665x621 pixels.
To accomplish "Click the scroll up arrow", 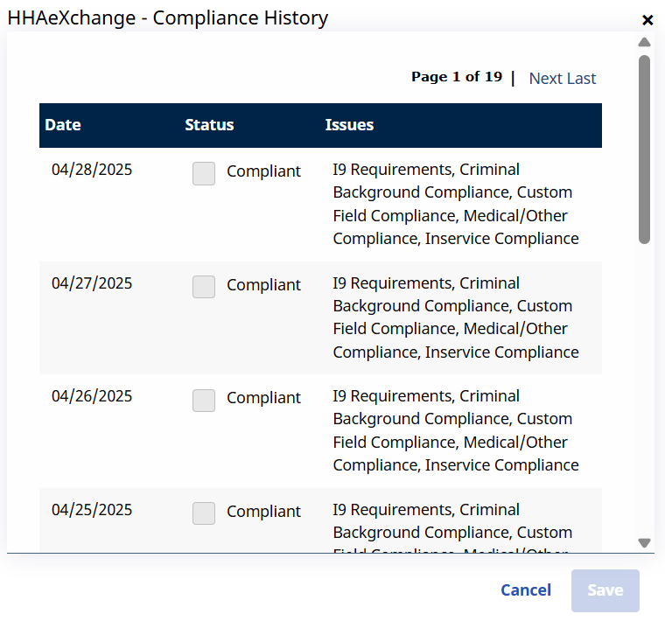I will click(645, 42).
